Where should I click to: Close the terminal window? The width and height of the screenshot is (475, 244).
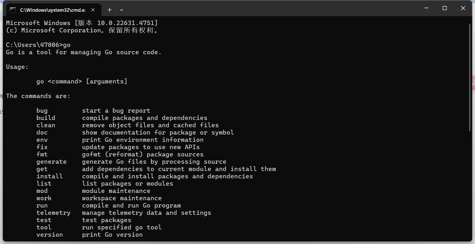(463, 8)
